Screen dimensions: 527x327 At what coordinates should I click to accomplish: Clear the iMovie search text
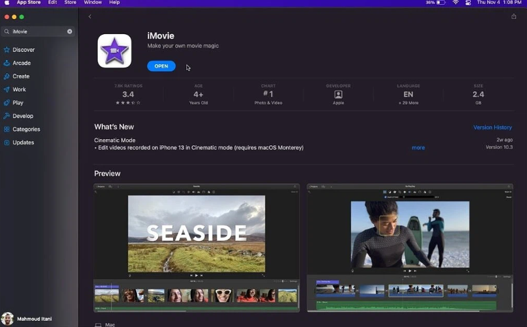pyautogui.click(x=70, y=31)
